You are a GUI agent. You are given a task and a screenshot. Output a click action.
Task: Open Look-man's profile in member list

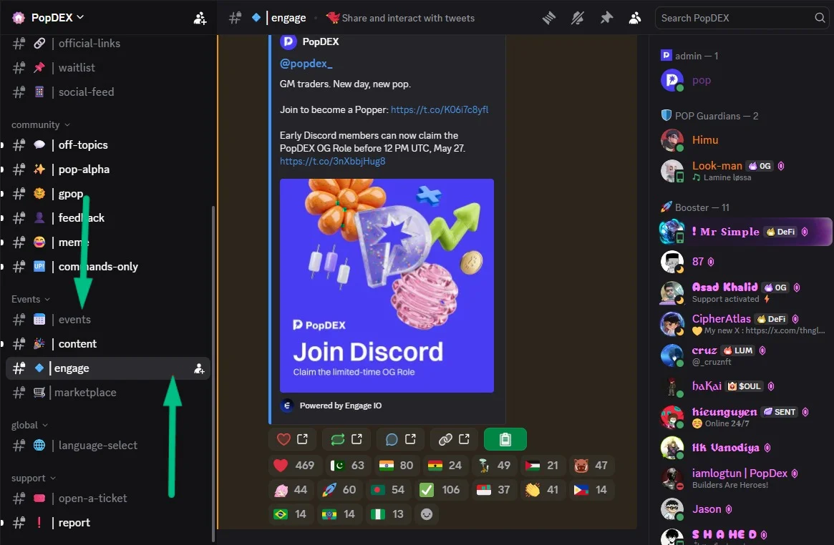point(745,171)
